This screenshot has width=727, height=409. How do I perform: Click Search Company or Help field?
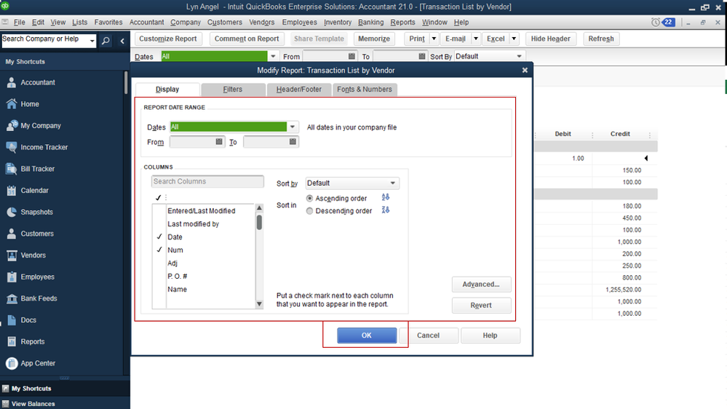click(44, 41)
